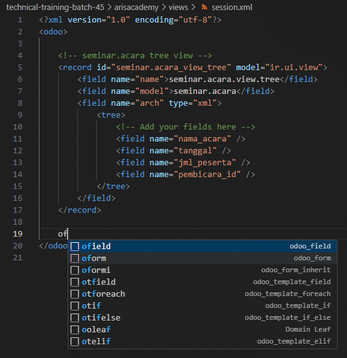This screenshot has height=358, width=347.
Task: Click the snippet icon beside oform suggestion
Action: coord(74,258)
